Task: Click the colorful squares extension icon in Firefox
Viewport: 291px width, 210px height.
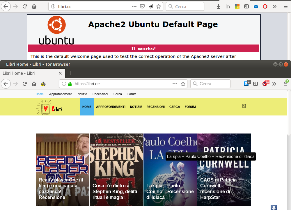Action: pos(237,6)
